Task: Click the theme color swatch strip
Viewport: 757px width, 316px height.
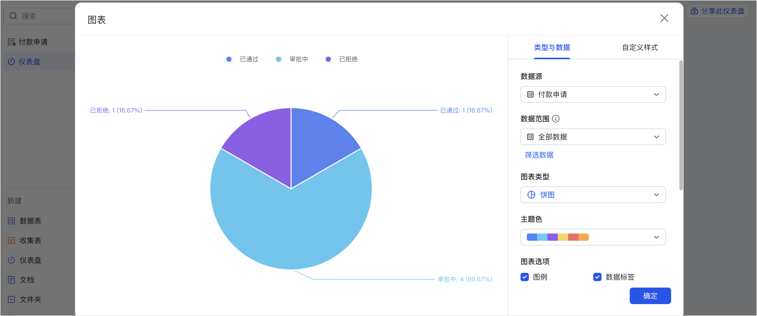Action: [x=558, y=237]
